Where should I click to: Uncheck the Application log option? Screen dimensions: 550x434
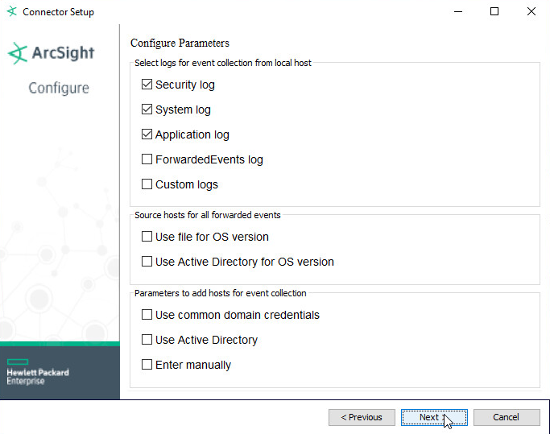pos(147,134)
